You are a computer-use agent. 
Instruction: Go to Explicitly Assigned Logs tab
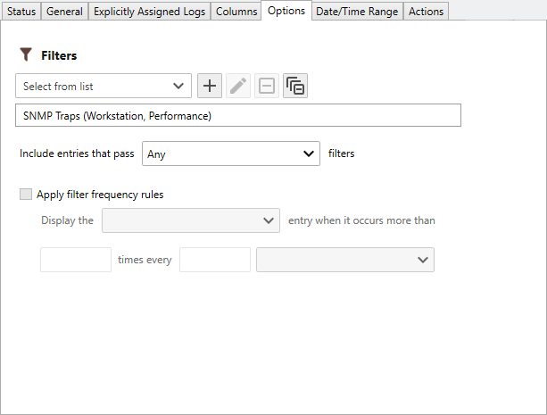(x=149, y=12)
